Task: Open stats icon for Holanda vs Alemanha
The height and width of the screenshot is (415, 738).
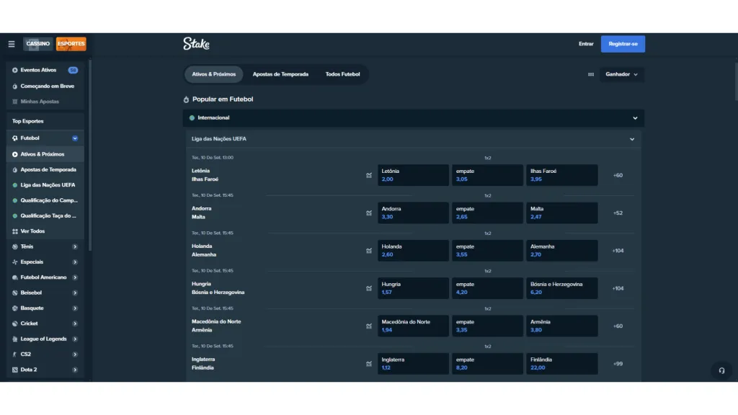Action: point(368,251)
